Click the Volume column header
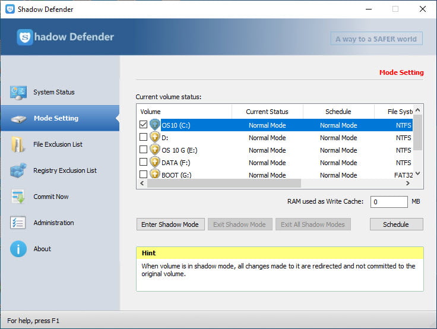Viewport: 437px width, 329px height. pyautogui.click(x=184, y=112)
